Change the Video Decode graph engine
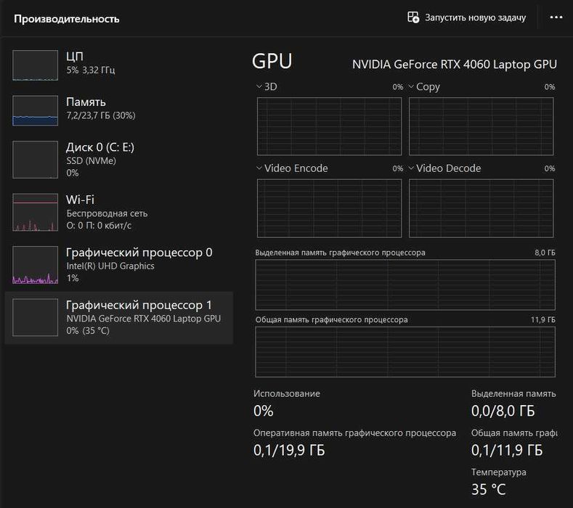The height and width of the screenshot is (508, 573). click(411, 168)
